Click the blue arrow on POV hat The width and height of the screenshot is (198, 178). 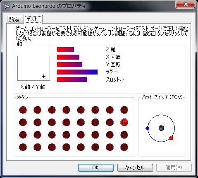pos(147,128)
